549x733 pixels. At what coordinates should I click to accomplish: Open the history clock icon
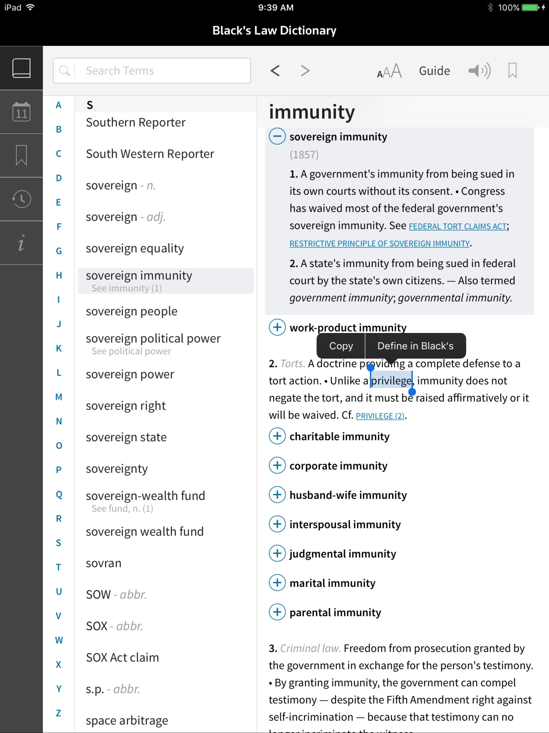click(x=21, y=199)
